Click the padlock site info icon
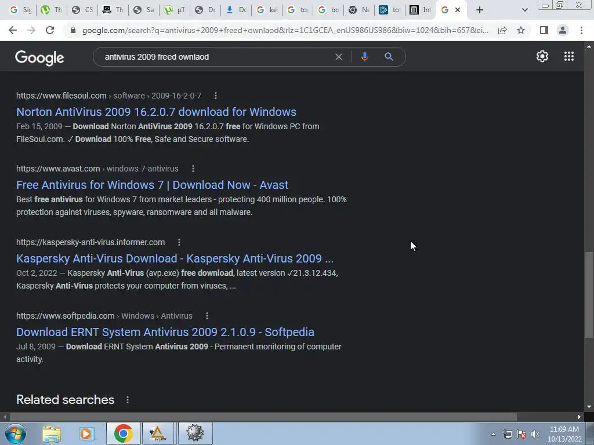This screenshot has height=445, width=594. (x=73, y=30)
